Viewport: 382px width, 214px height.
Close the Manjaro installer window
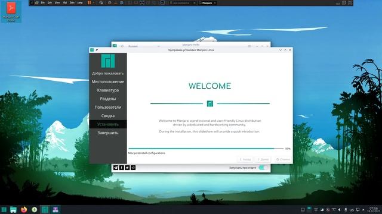[x=290, y=50]
